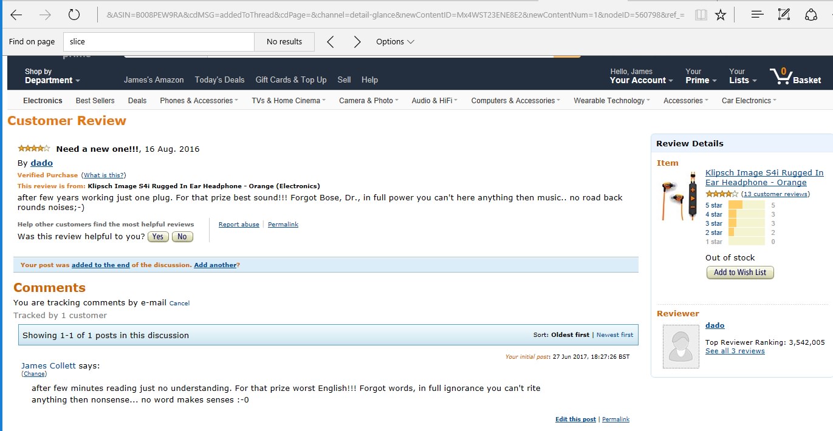Expand the find Options dropdown
Image resolution: width=833 pixels, height=431 pixels.
[x=395, y=42]
